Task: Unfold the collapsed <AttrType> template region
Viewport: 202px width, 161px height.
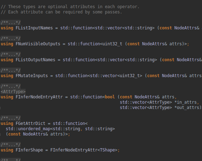Action: 13,92
